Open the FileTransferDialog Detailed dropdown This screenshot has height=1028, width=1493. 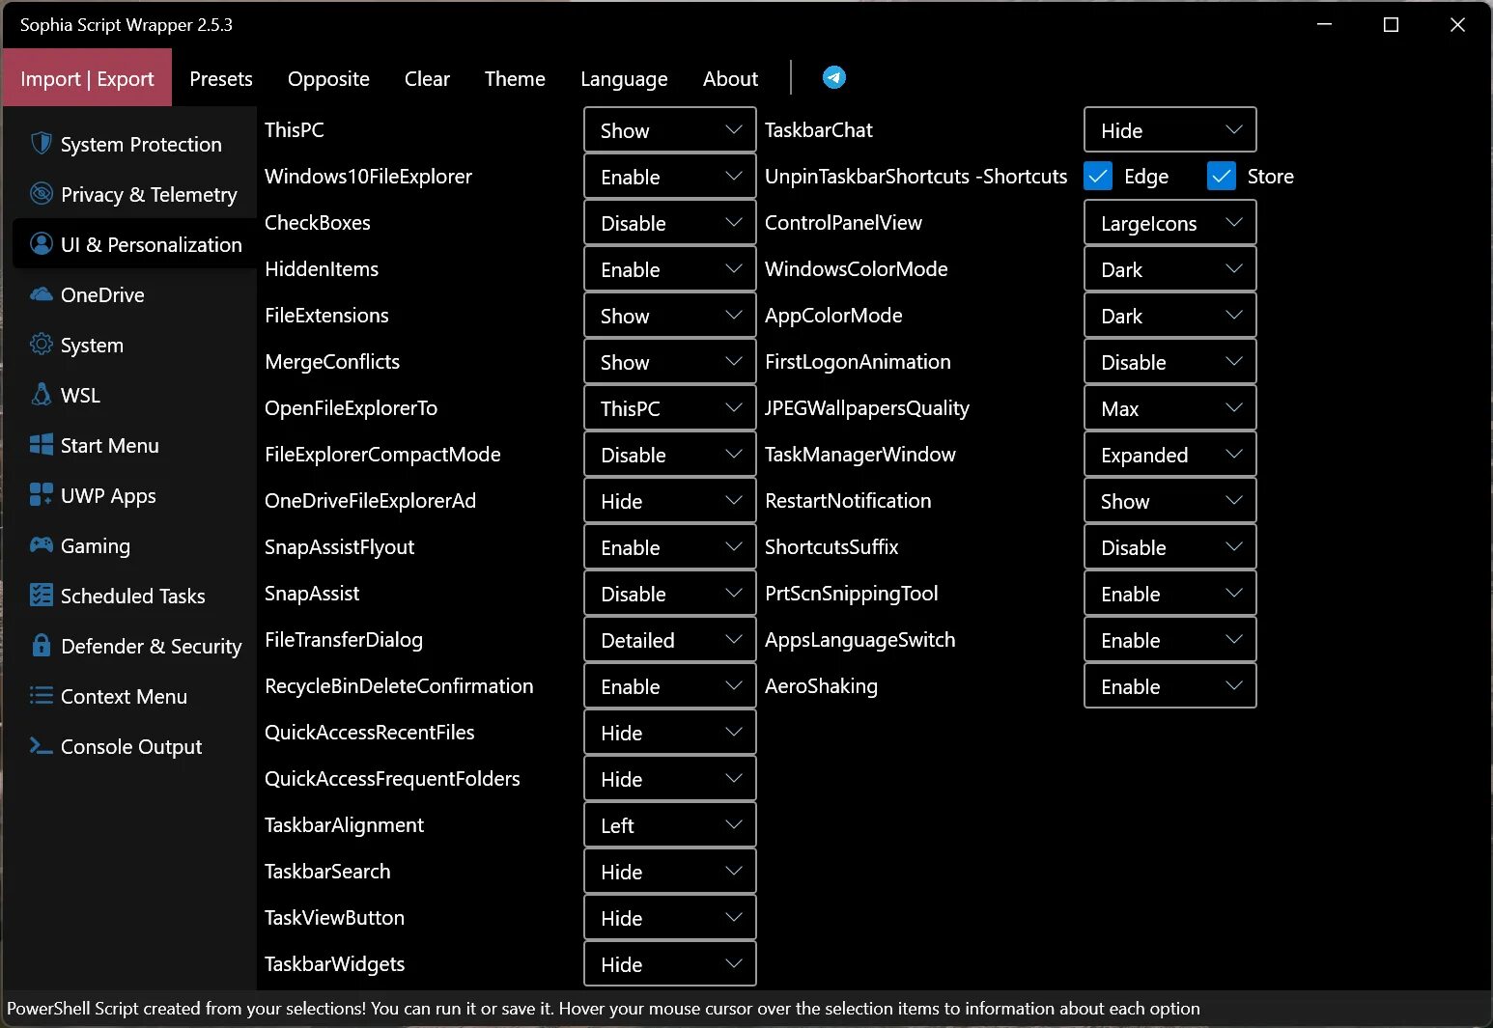tap(669, 639)
